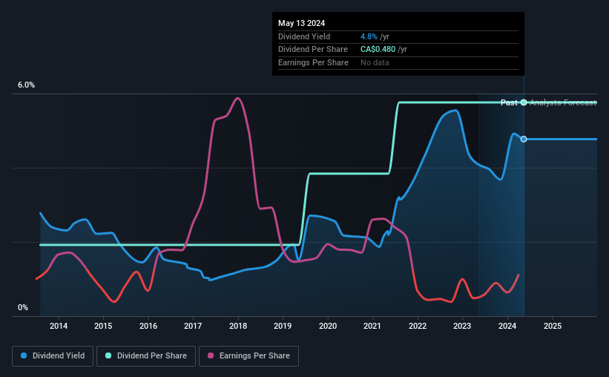Toggle the Earnings Per Share legend button

(x=248, y=356)
